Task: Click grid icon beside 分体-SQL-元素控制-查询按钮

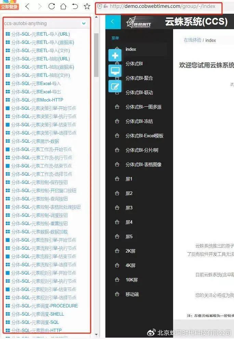Action: [x=8, y=199]
